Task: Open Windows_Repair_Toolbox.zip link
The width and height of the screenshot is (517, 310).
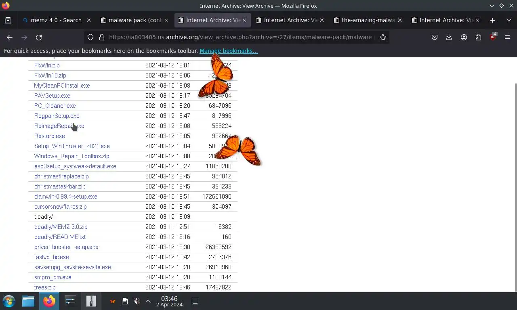Action: pyautogui.click(x=72, y=156)
